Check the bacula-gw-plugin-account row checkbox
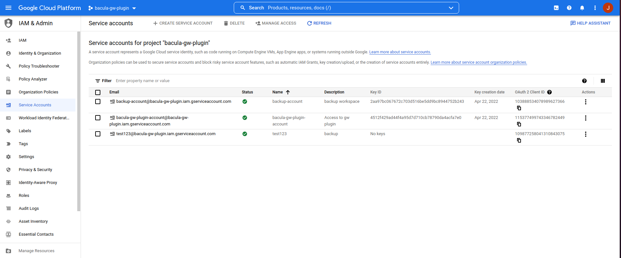 98,118
